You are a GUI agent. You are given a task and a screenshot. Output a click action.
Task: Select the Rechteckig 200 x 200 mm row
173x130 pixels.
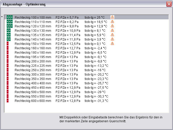(33, 61)
